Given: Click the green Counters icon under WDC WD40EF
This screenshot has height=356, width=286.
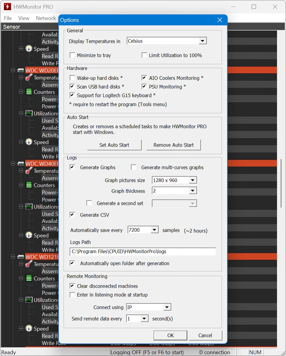Looking at the screenshot, I should pyautogui.click(x=29, y=185).
